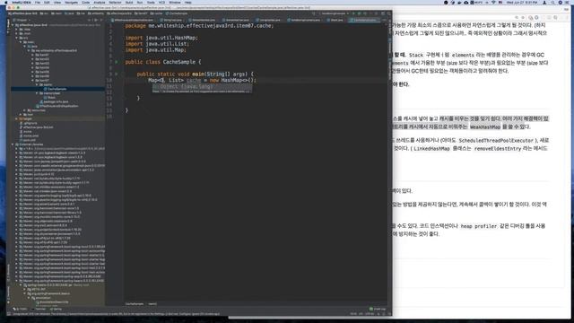574x323 pixels.
Task: Open the run configuration dropdown
Action: pyautogui.click(x=335, y=13)
